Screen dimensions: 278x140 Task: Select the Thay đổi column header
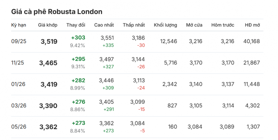[76, 25]
